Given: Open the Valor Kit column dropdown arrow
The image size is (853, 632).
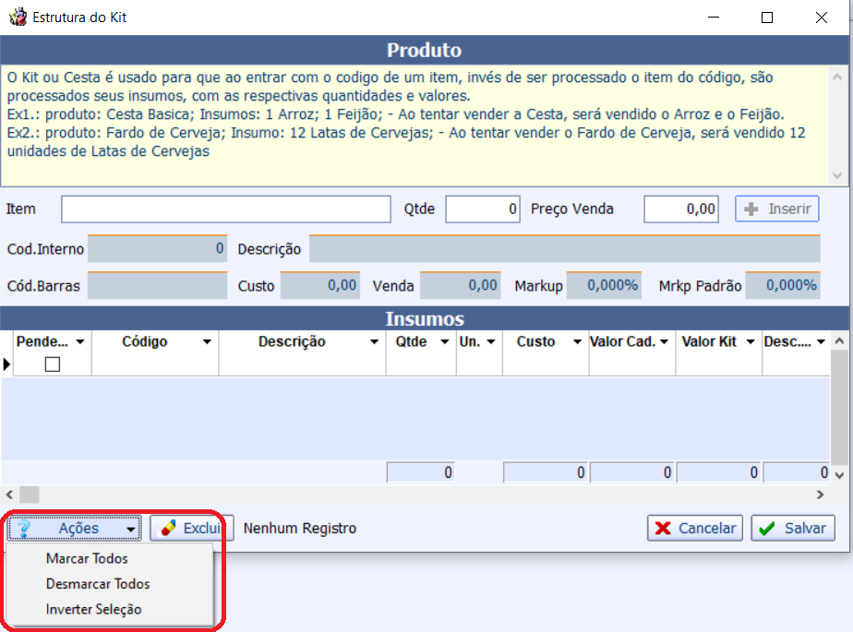Looking at the screenshot, I should pos(751,342).
